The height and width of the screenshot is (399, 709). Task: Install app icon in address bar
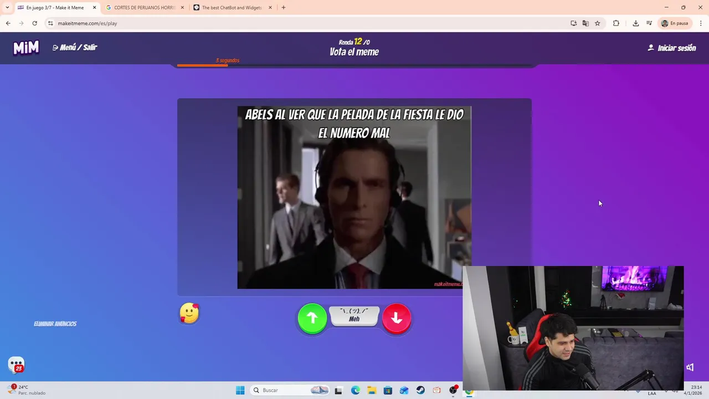point(574,23)
